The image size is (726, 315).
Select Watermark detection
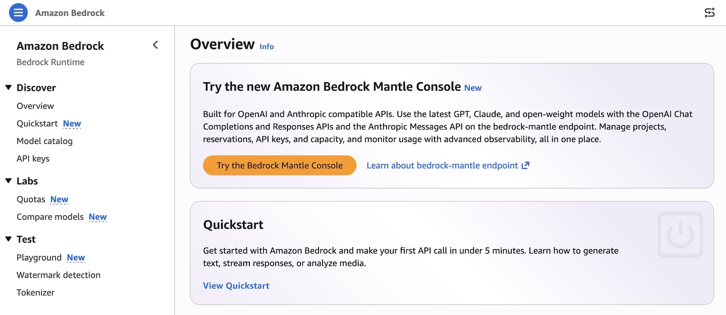pyautogui.click(x=59, y=275)
